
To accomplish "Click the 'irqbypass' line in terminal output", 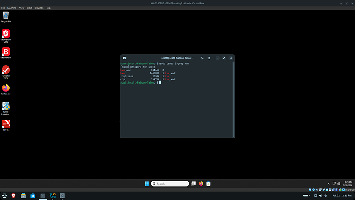I will click(145, 76).
